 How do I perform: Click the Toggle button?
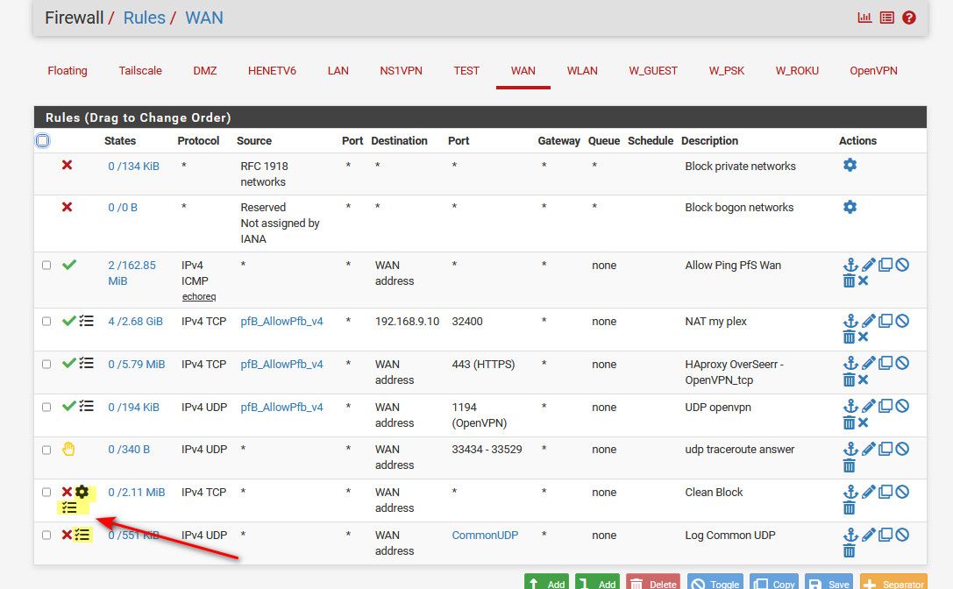(x=715, y=582)
